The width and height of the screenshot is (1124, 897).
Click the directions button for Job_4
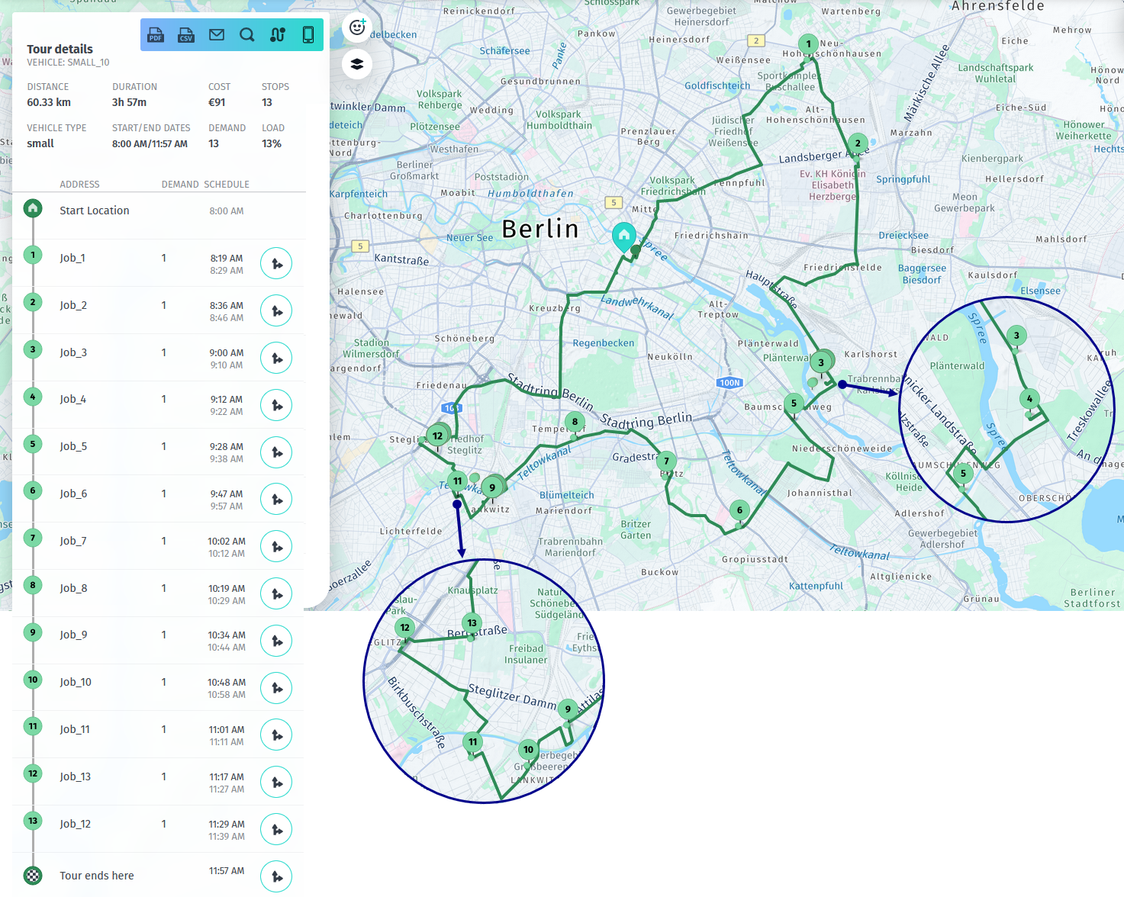pos(276,405)
